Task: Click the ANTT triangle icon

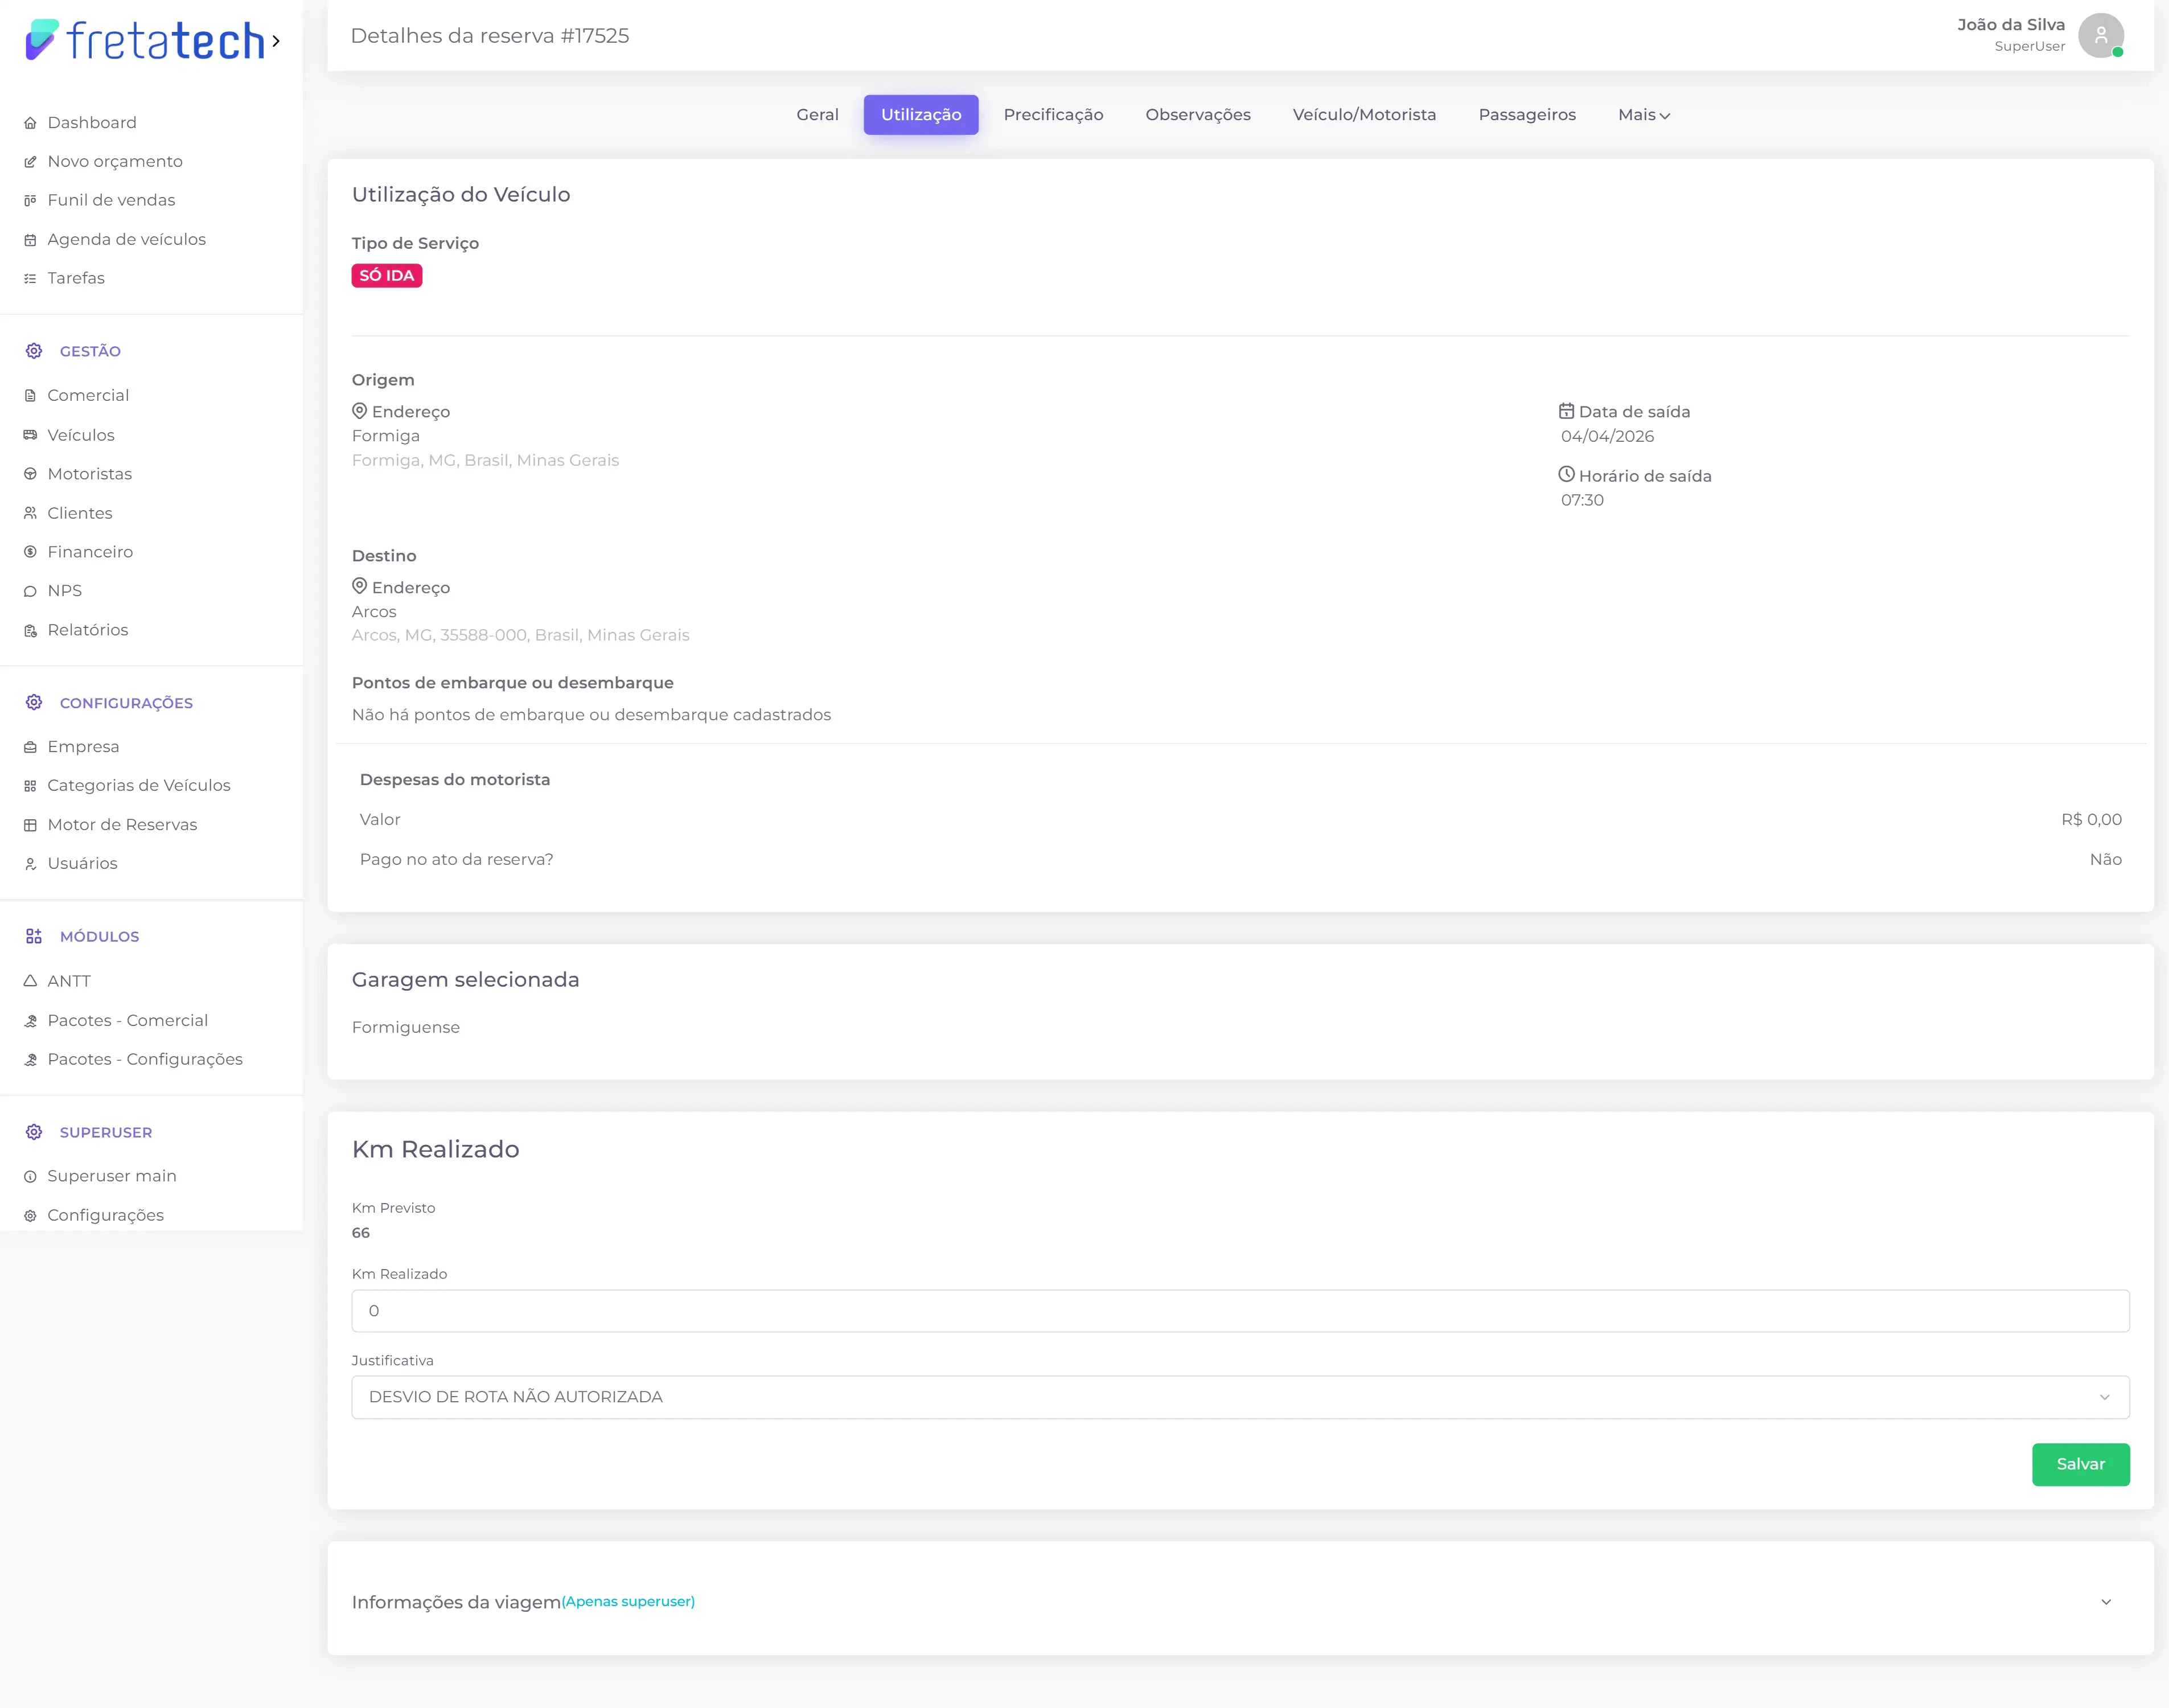Action: [x=30, y=981]
